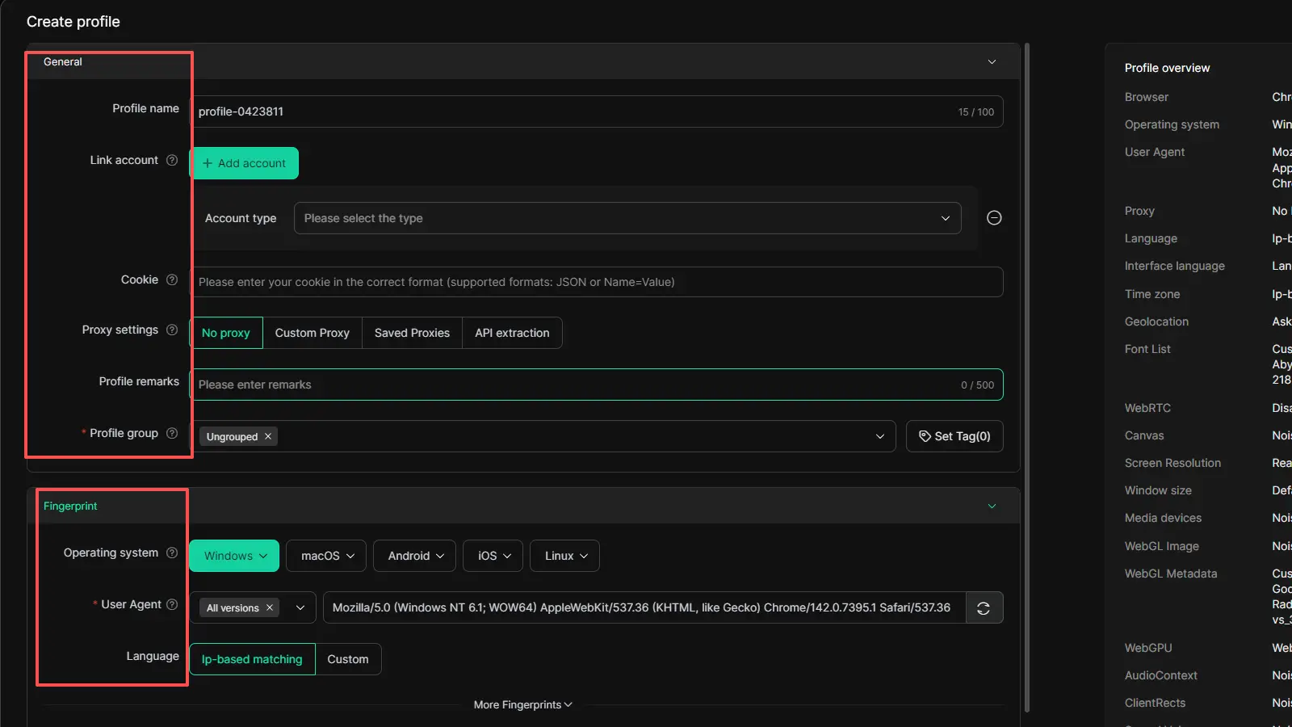The width and height of the screenshot is (1292, 727).
Task: Click the Profile remarks input field
Action: [x=573, y=385]
